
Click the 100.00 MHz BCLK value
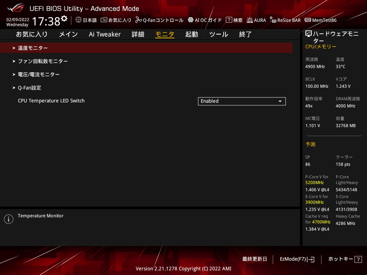[x=317, y=86]
